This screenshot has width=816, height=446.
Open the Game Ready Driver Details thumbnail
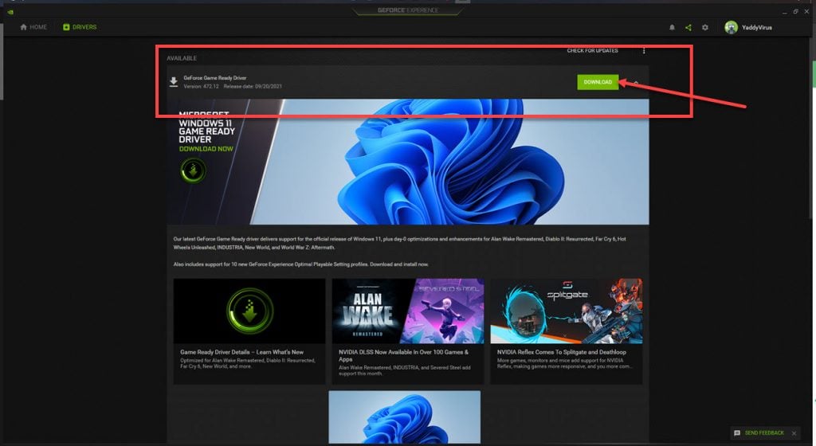tap(249, 311)
